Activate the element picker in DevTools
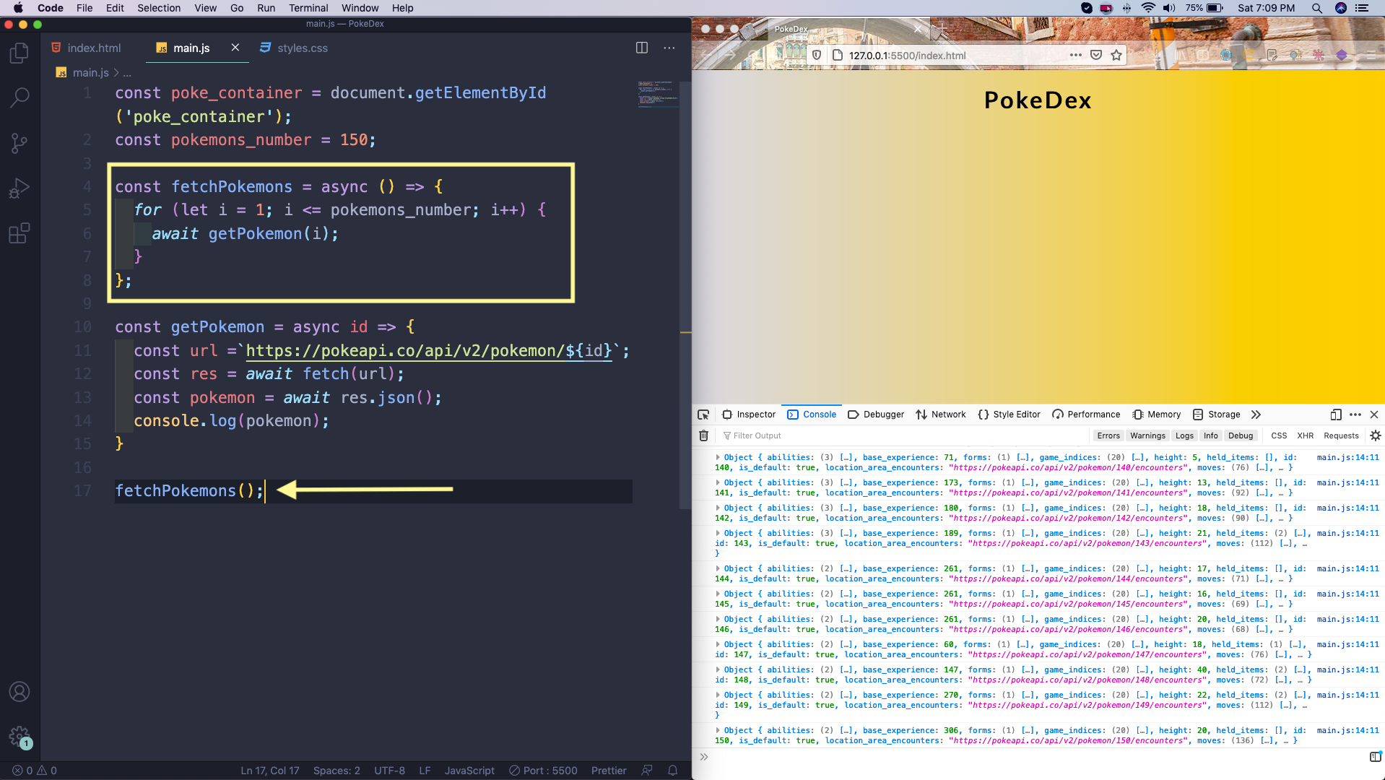This screenshot has height=780, width=1385. [703, 415]
